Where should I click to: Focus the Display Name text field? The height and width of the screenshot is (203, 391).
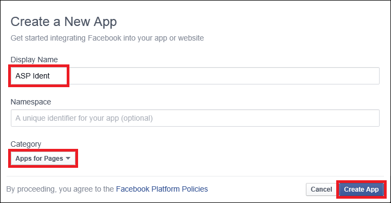[x=195, y=76]
